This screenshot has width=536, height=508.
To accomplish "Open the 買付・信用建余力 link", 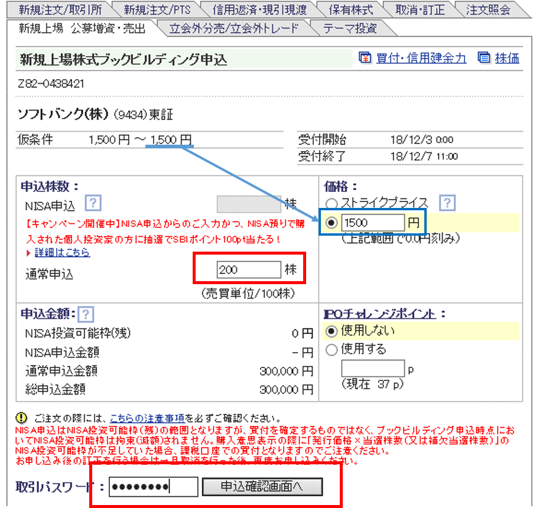I will 421,58.
